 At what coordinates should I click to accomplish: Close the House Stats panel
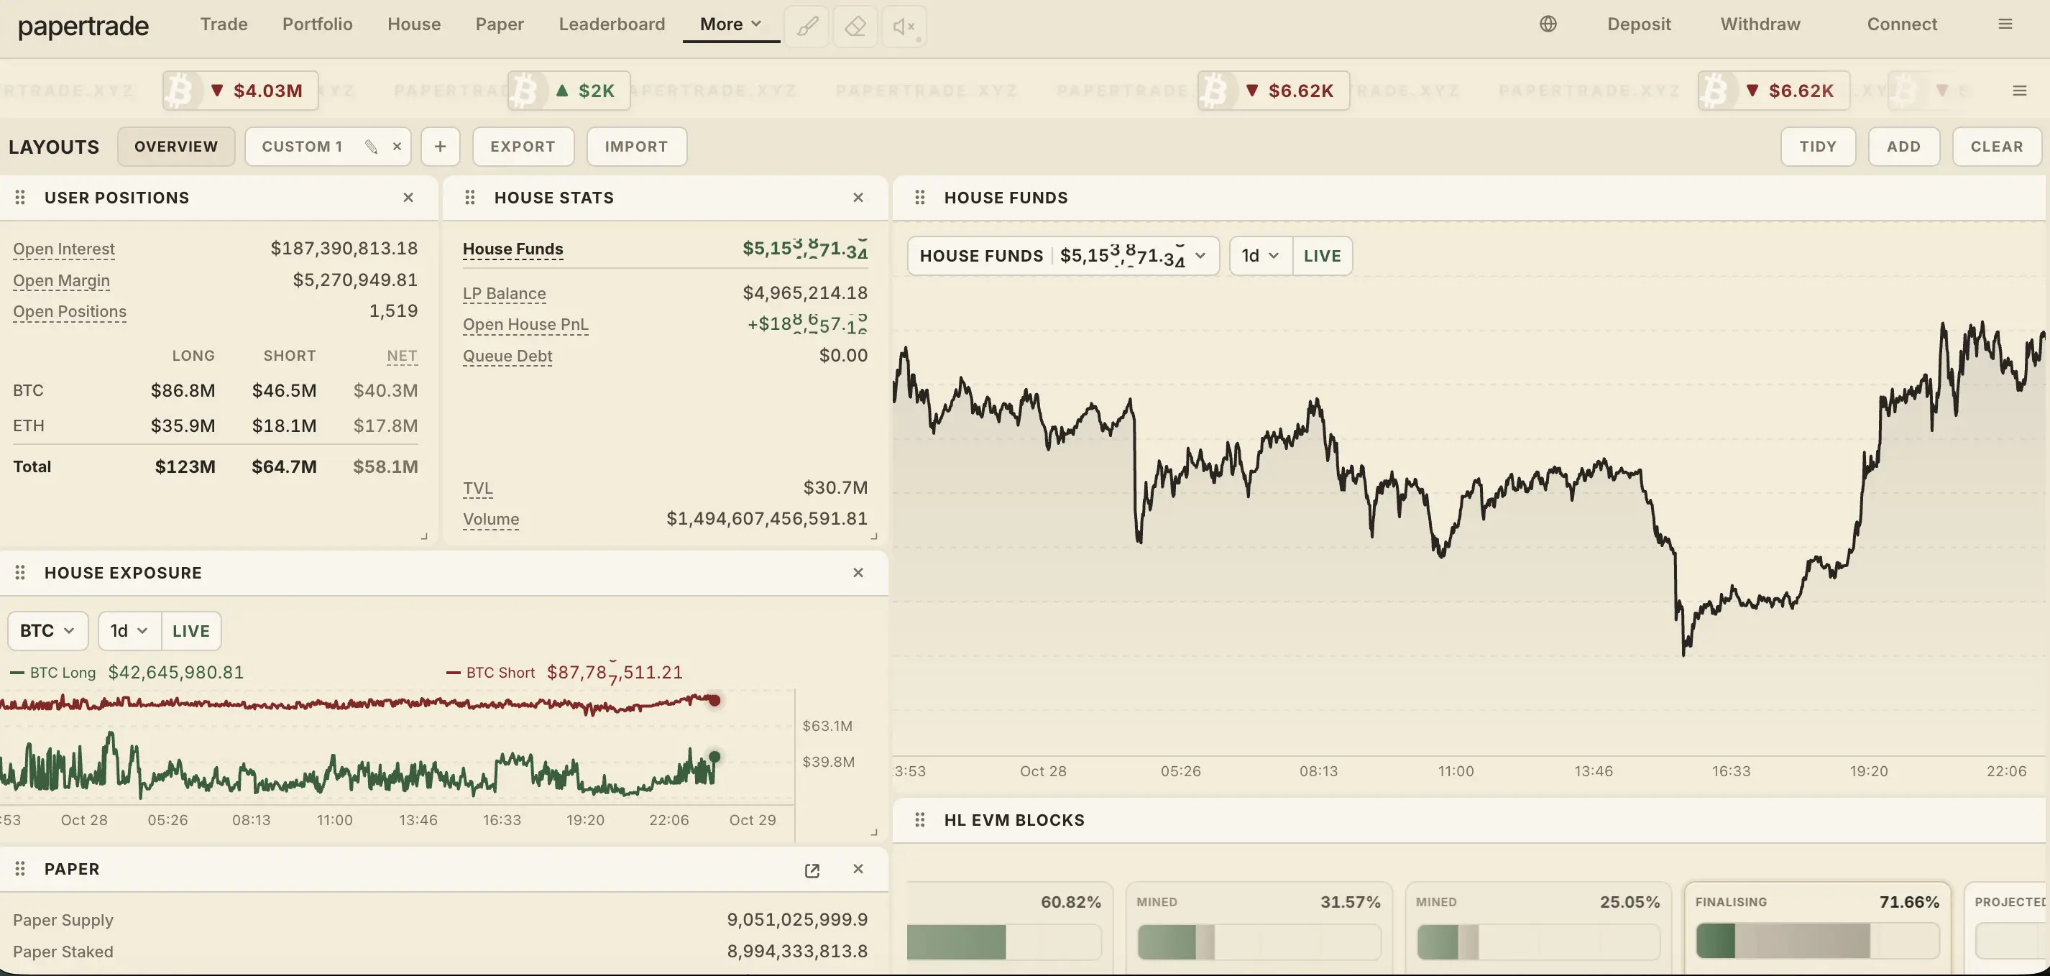(858, 197)
